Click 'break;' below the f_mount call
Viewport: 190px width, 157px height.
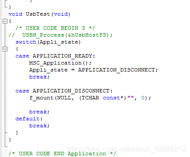coord(39,112)
